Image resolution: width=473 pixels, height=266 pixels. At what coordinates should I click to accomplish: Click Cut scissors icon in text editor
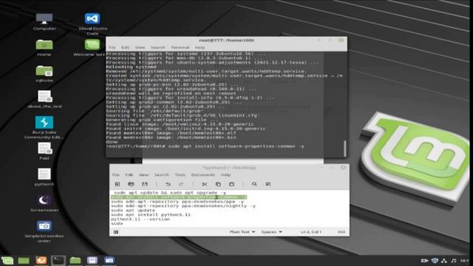coord(204,184)
